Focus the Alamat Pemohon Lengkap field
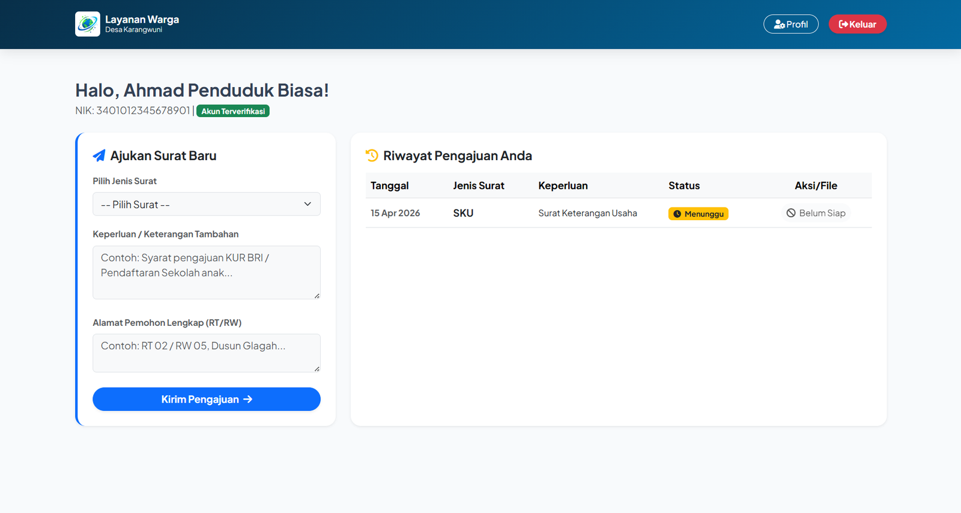 [x=207, y=353]
